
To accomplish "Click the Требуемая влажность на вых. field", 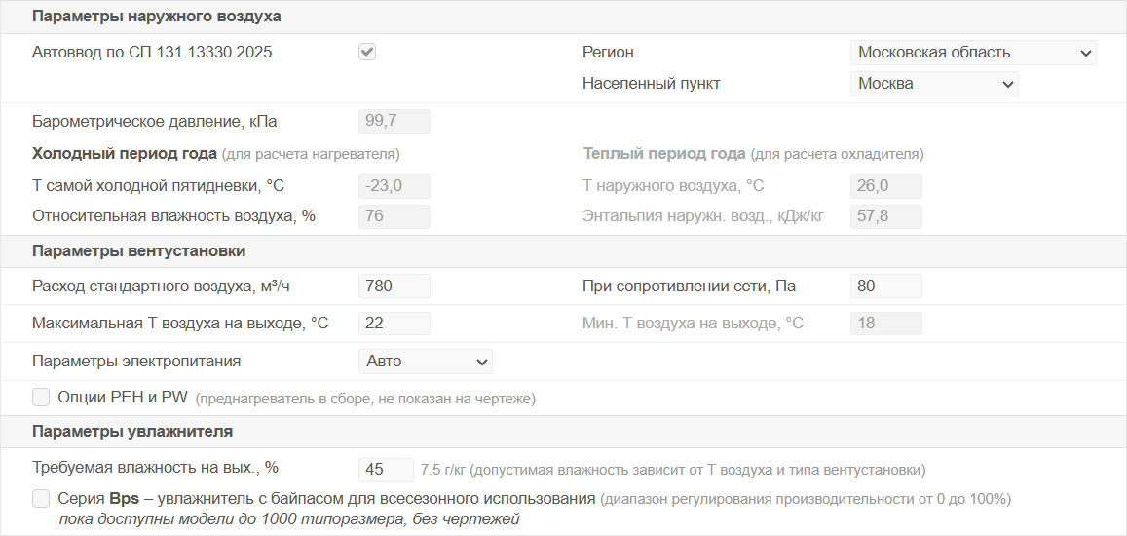I will [x=386, y=470].
